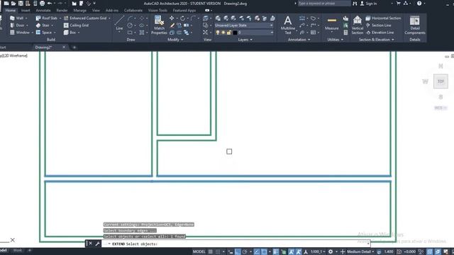Select the Move tool in Modify
This screenshot has width=454, height=255.
pyautogui.click(x=172, y=18)
